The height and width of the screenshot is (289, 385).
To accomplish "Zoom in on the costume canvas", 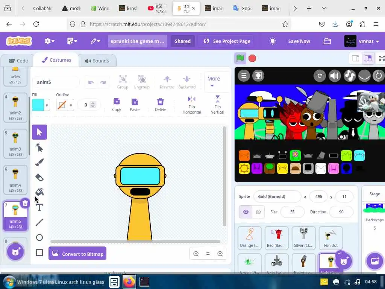I will [220, 254].
